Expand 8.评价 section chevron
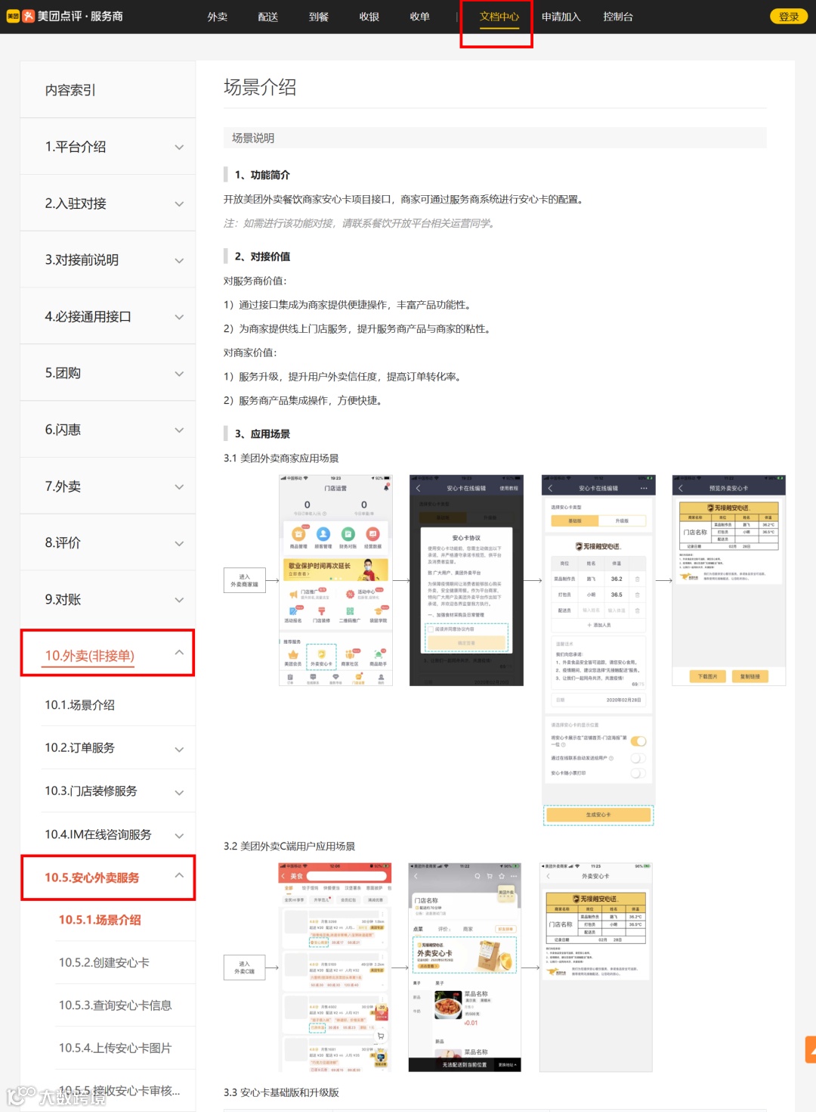The image size is (816, 1112). click(179, 543)
